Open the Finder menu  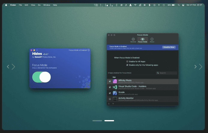(x=13, y=5)
